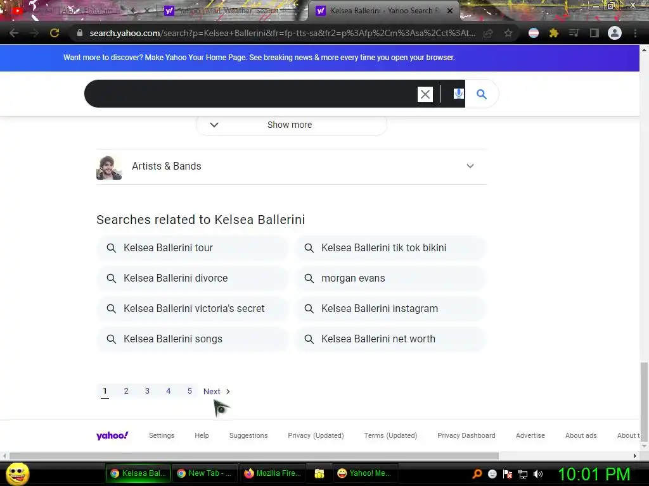
Task: Open the folder icon in taskbar
Action: pyautogui.click(x=319, y=473)
